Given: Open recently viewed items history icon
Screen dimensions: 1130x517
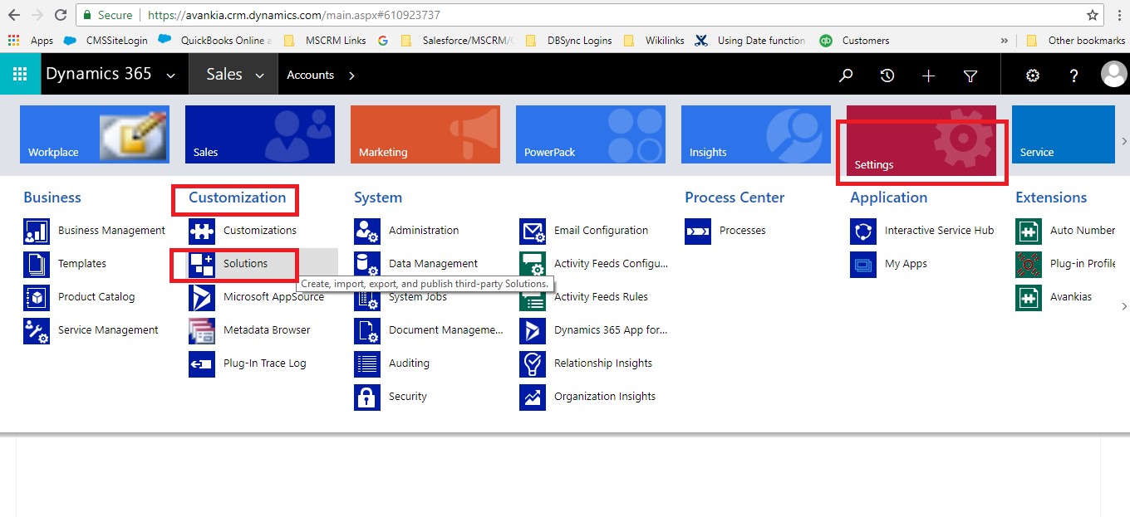Looking at the screenshot, I should click(x=887, y=76).
